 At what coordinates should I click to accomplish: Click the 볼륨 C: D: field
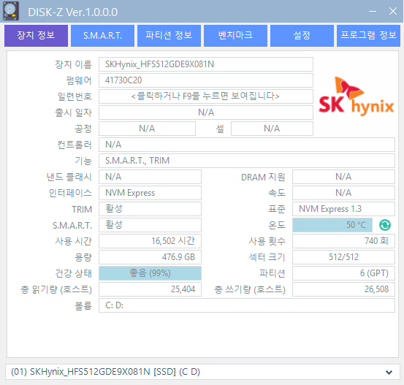coord(247,305)
